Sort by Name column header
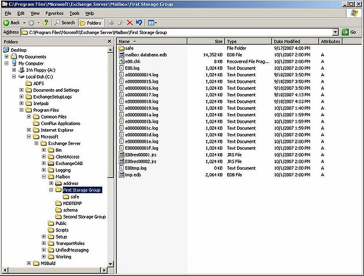 152,42
